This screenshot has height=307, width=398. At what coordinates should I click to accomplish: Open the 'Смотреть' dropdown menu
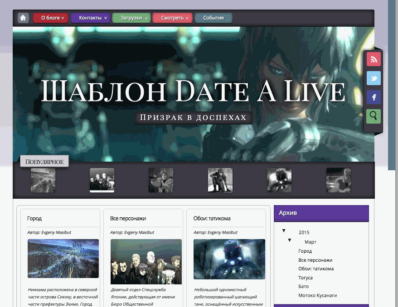[173, 18]
